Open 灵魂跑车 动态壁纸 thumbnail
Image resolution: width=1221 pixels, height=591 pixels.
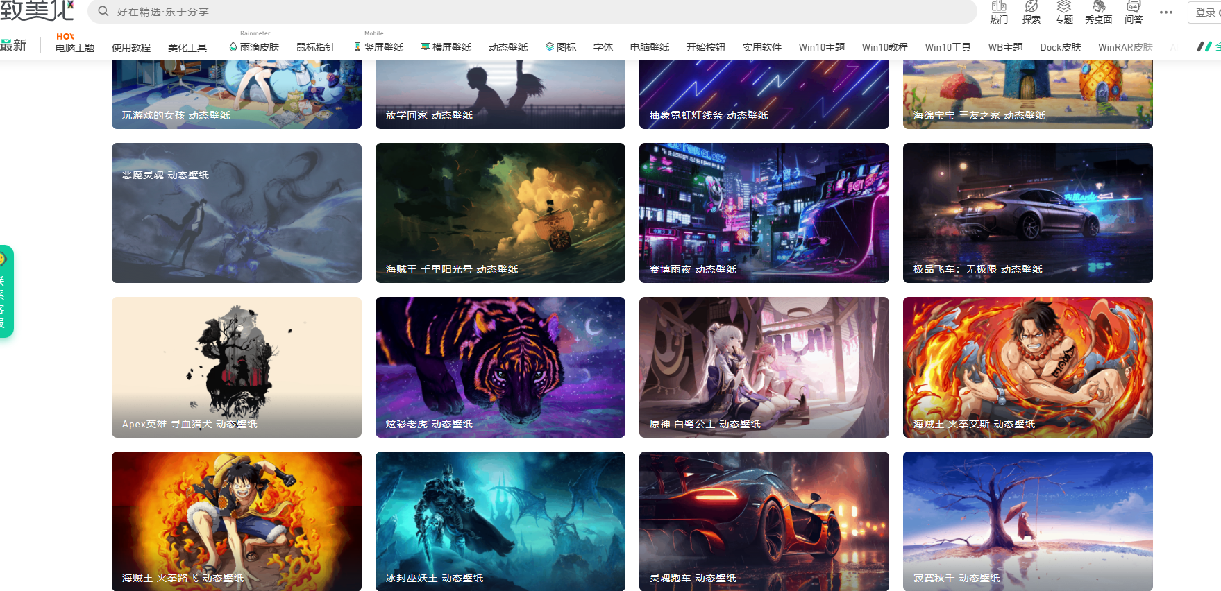click(x=764, y=521)
